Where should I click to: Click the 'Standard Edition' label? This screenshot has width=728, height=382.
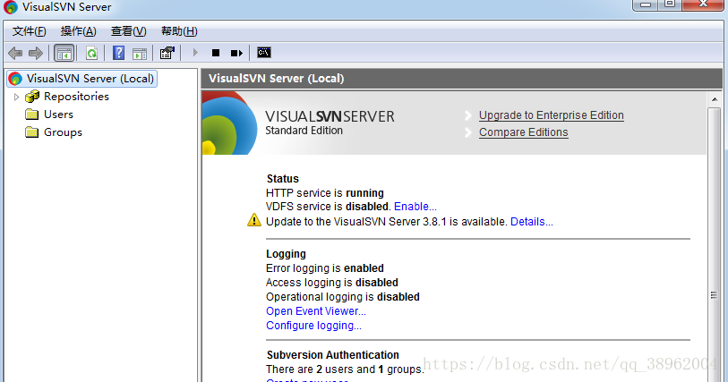[x=304, y=131]
